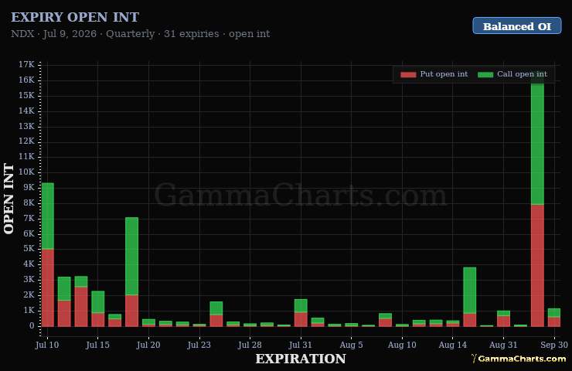Click the 10K y-axis label
This screenshot has width=572, height=371.
click(26, 172)
